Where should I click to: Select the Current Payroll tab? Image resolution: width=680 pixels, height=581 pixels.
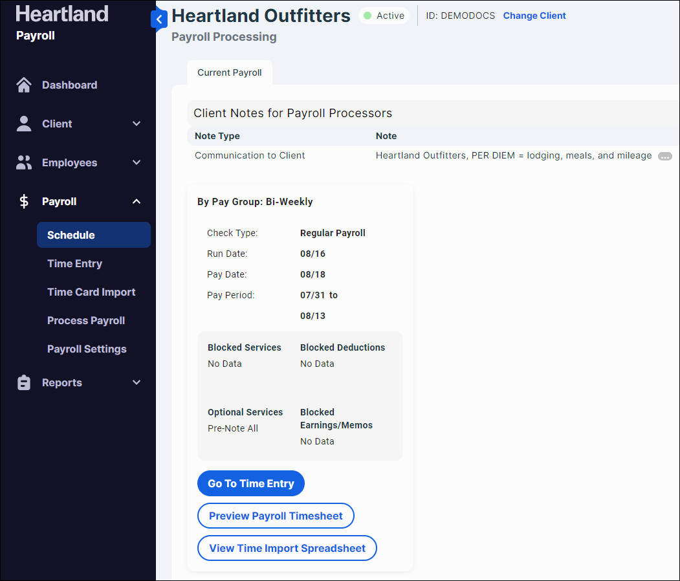click(230, 72)
